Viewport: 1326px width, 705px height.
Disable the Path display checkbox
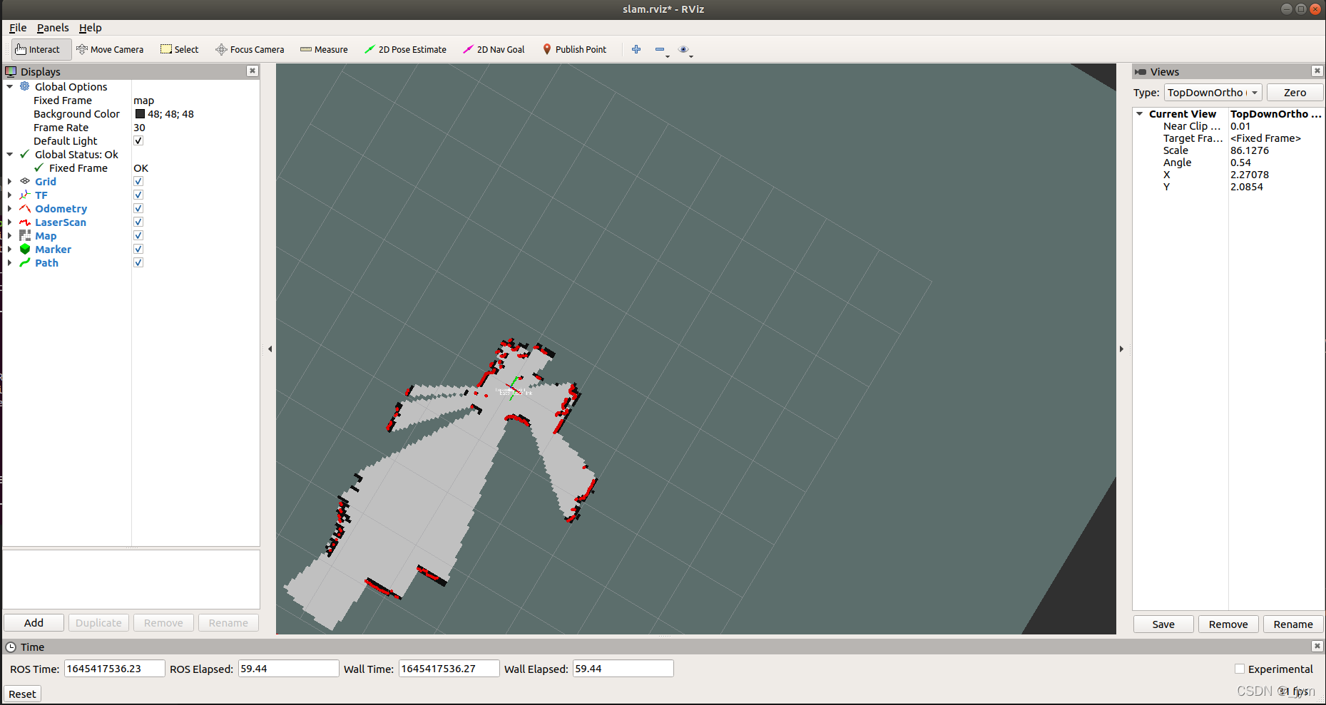[x=138, y=262]
